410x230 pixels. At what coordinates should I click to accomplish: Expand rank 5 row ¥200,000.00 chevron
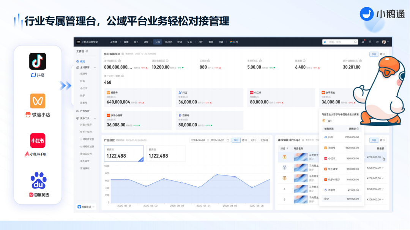click(383, 199)
